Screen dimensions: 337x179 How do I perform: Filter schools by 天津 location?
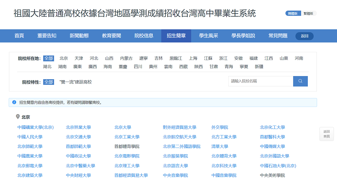(x=79, y=58)
